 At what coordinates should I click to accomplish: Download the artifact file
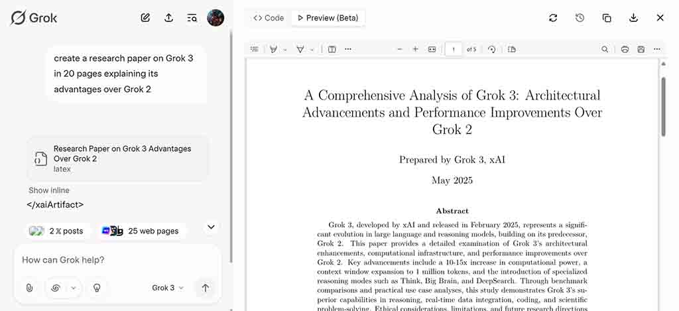coord(633,18)
